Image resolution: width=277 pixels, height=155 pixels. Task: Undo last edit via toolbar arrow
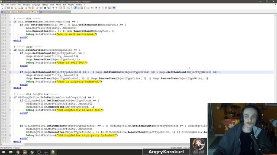[37, 8]
